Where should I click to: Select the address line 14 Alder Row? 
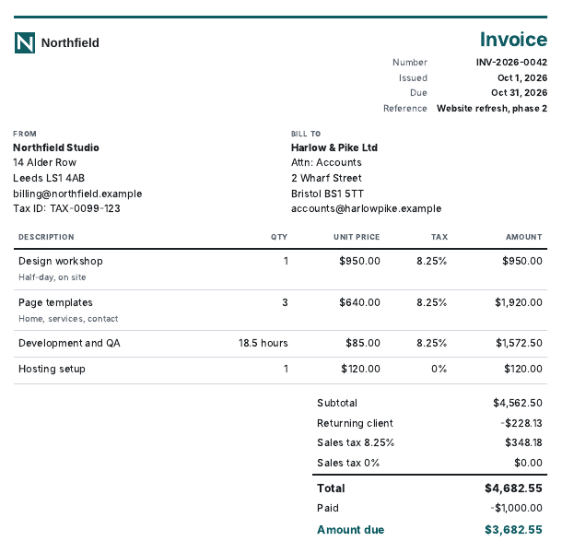pos(45,162)
